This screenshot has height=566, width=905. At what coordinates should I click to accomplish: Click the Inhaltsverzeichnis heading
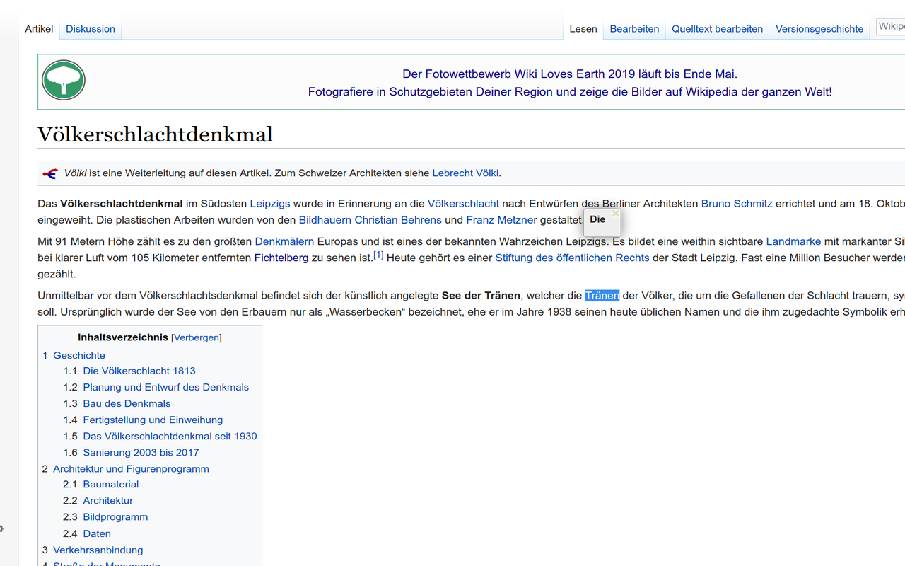[123, 337]
